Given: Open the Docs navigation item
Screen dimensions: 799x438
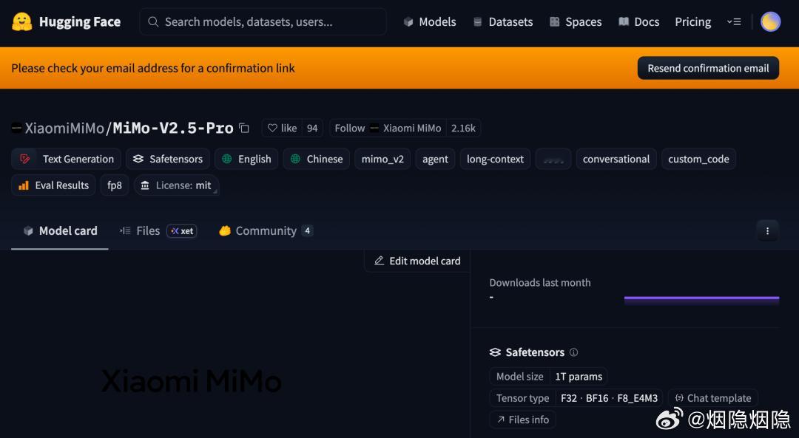Looking at the screenshot, I should 639,22.
